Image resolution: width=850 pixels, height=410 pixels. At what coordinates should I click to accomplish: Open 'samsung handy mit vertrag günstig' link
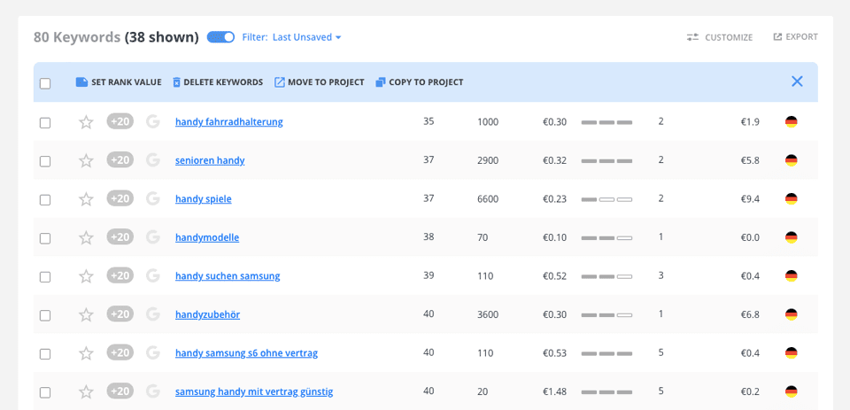pos(254,391)
